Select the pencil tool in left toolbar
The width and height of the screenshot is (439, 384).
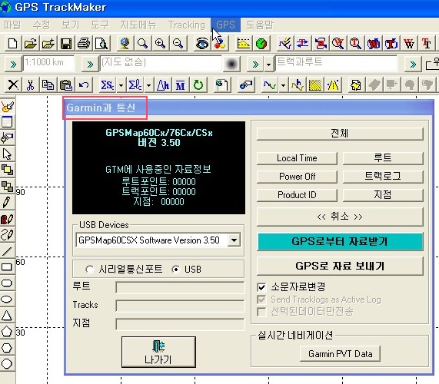7,202
